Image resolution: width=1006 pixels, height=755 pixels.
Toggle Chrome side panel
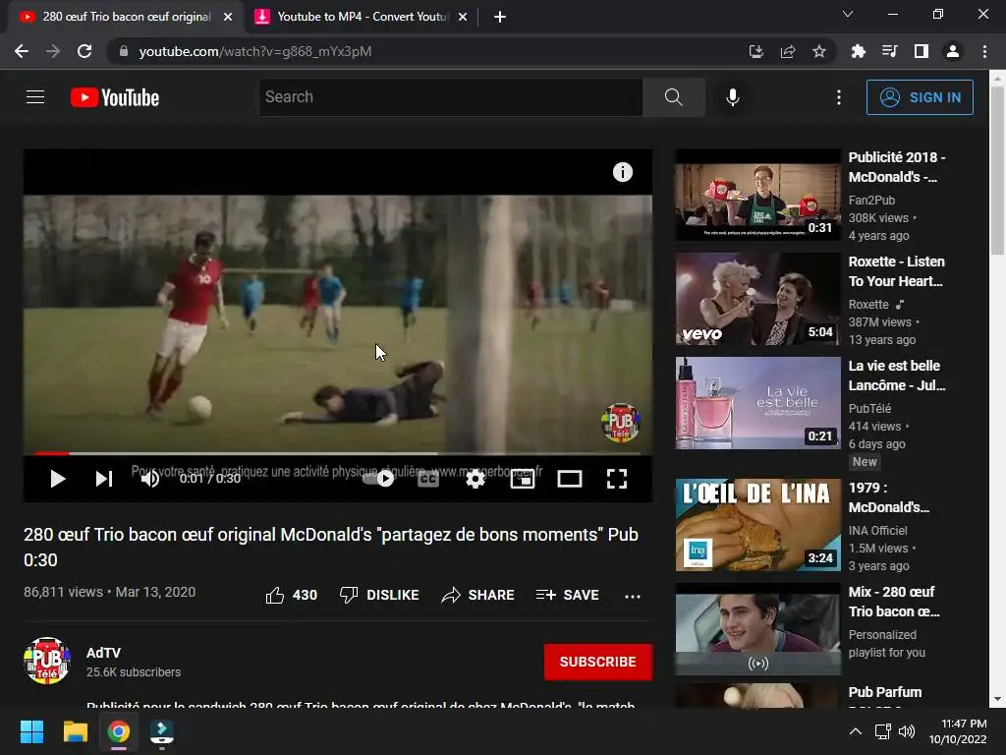pos(922,51)
